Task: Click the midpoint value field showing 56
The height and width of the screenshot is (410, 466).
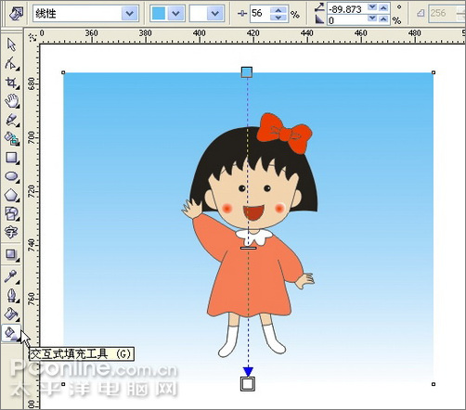Action: pyautogui.click(x=259, y=14)
